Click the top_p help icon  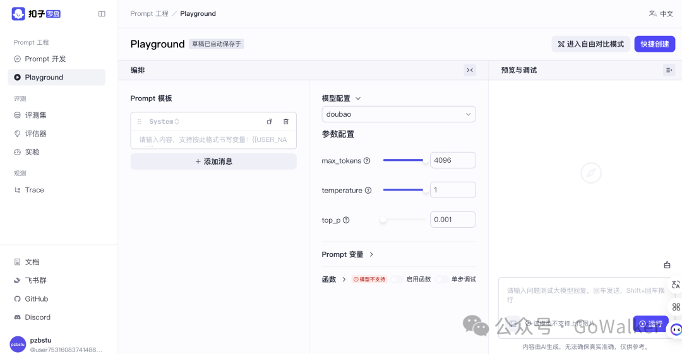(x=346, y=220)
